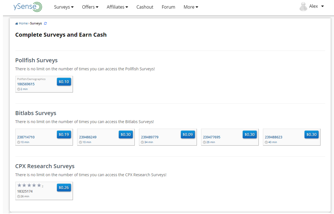Screen dimensions: 334x214
Task: Click the Pollfish/Demographics label
Action: pos(31,79)
